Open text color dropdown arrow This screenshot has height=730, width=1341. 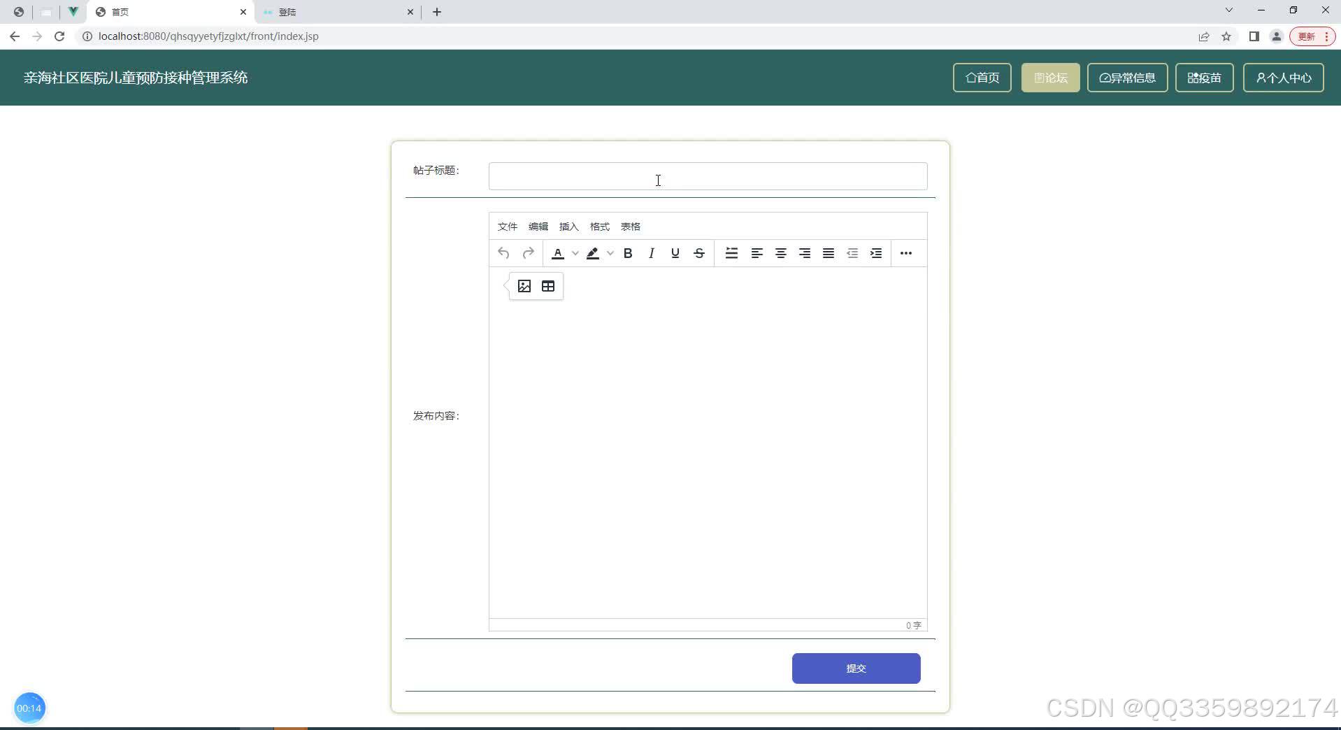pyautogui.click(x=575, y=253)
